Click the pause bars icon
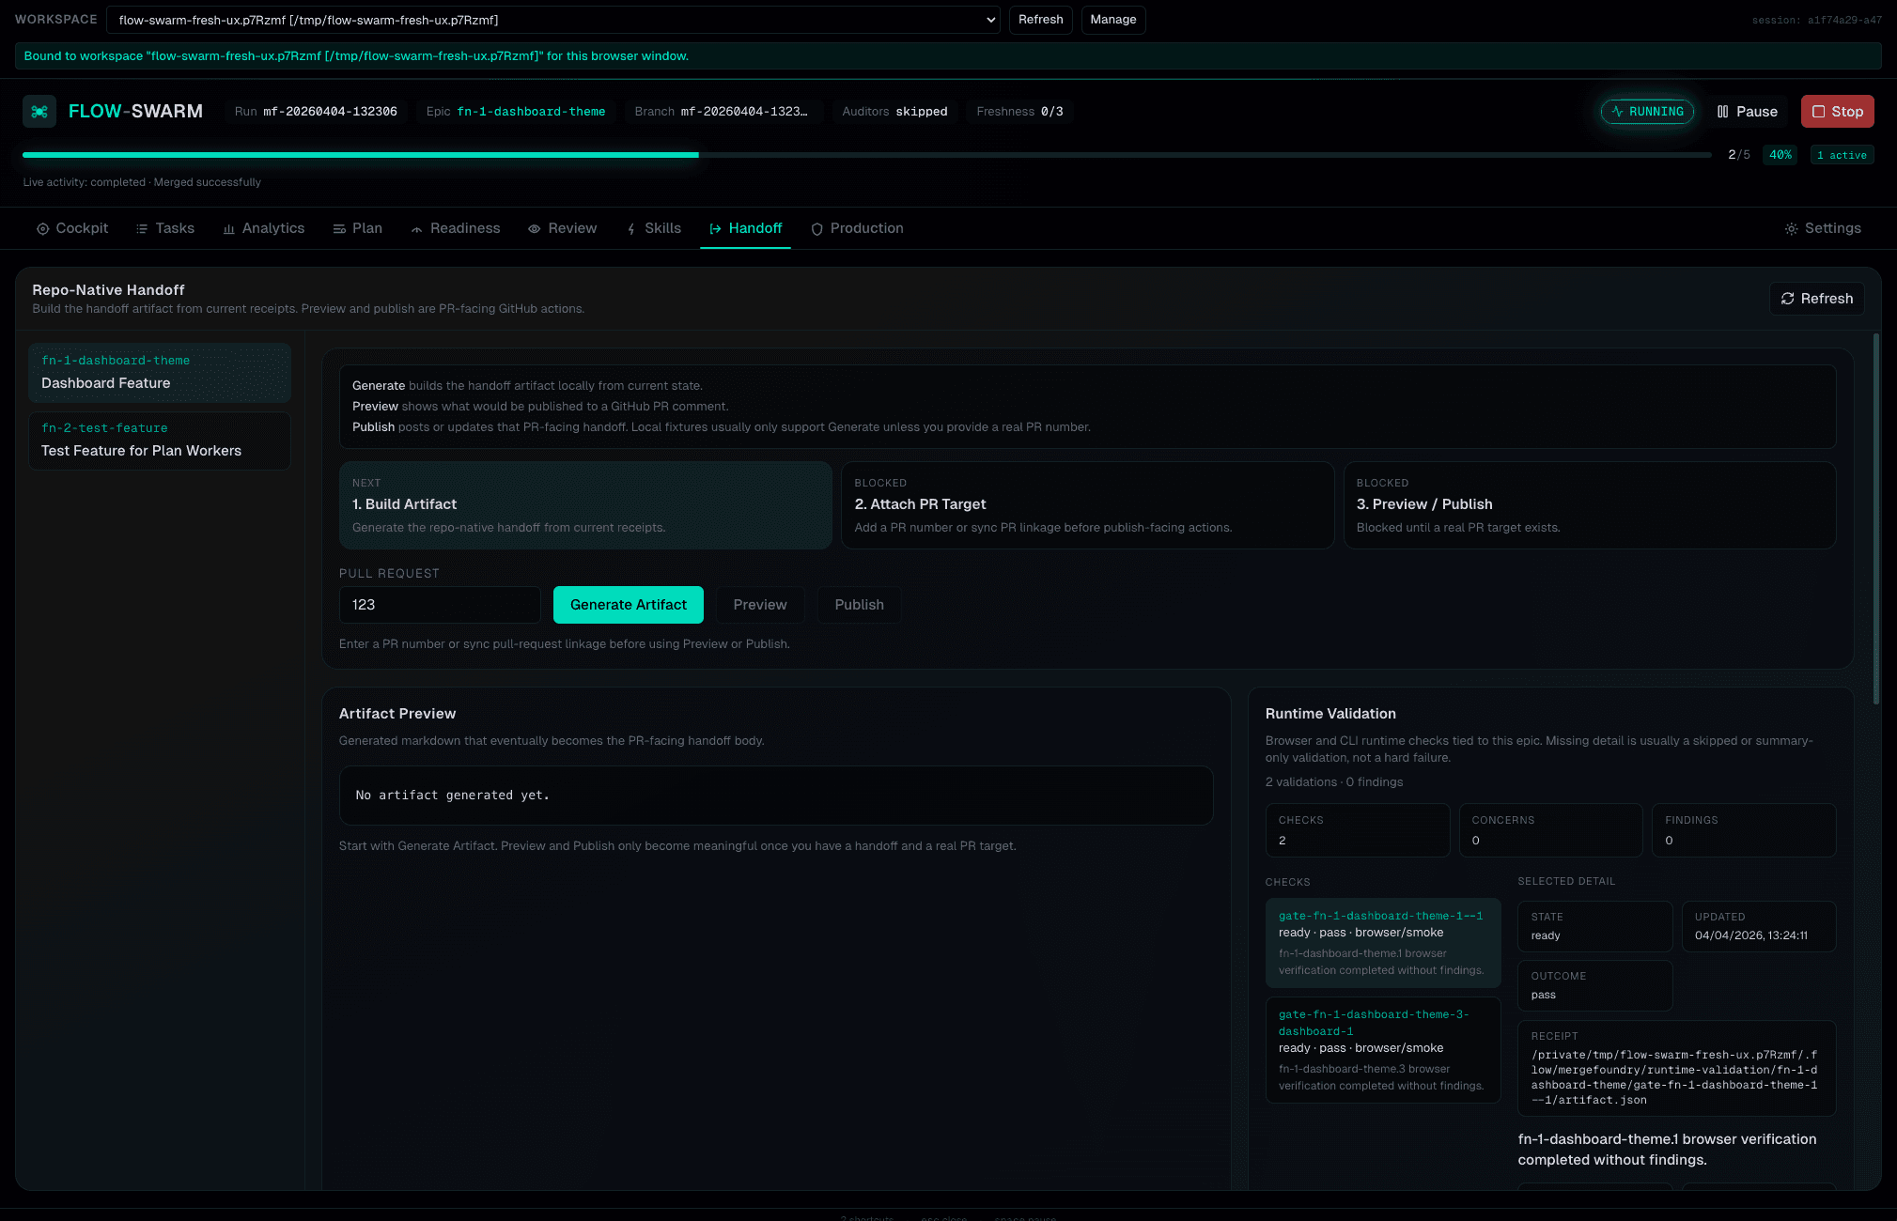Image resolution: width=1897 pixels, height=1221 pixels. [1722, 112]
